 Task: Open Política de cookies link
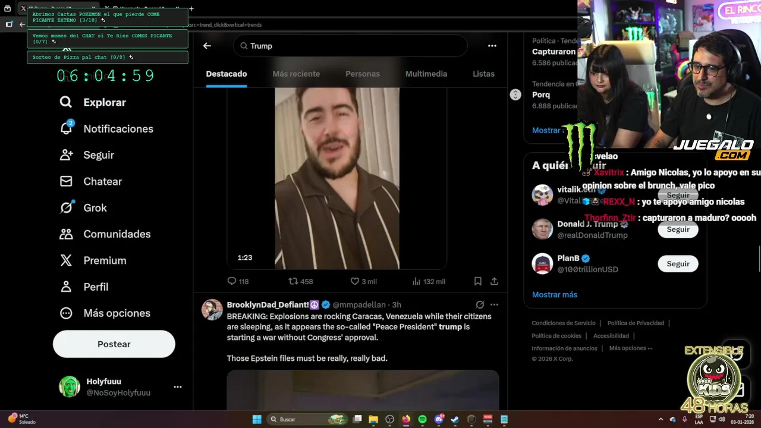556,336
